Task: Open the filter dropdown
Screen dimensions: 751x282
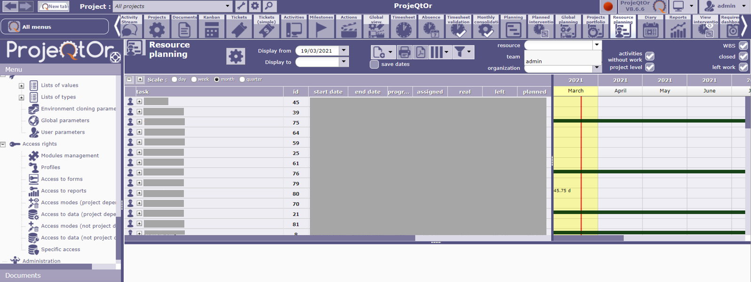Action: click(463, 52)
